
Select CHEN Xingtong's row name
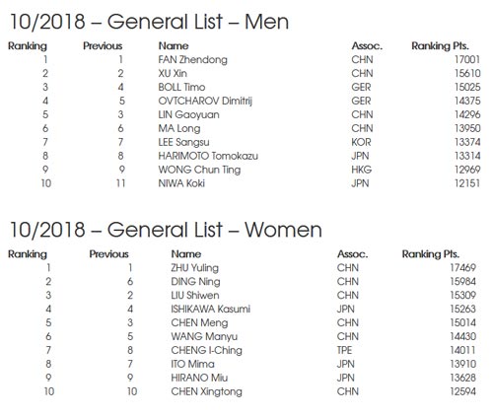click(x=206, y=392)
